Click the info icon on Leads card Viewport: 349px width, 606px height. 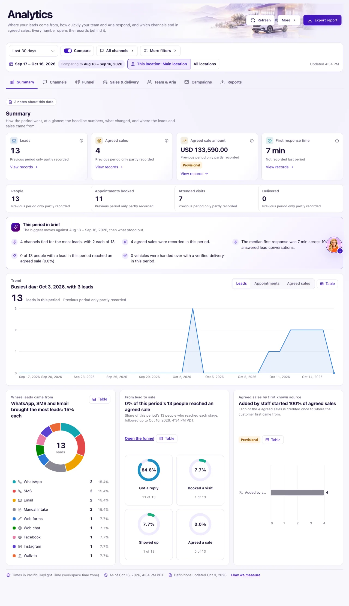81,141
